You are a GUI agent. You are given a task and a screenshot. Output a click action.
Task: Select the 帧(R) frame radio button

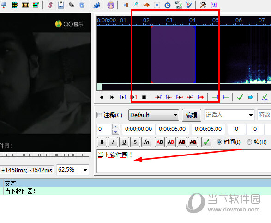tap(249, 142)
